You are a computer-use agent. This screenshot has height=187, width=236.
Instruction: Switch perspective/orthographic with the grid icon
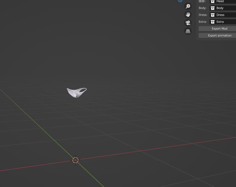click(188, 31)
